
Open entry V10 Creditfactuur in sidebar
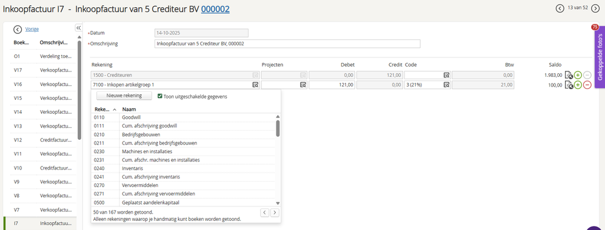pyautogui.click(x=43, y=168)
